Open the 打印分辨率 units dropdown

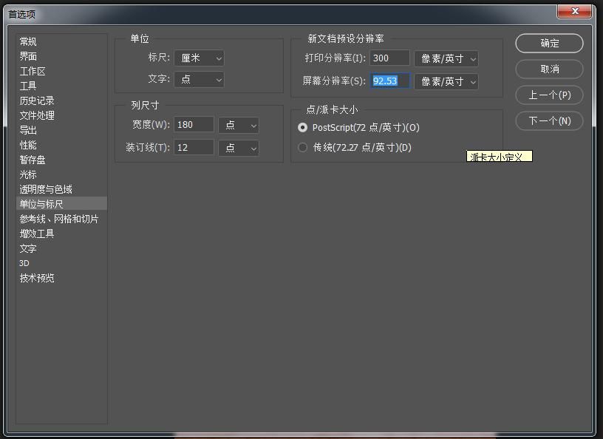click(x=446, y=58)
